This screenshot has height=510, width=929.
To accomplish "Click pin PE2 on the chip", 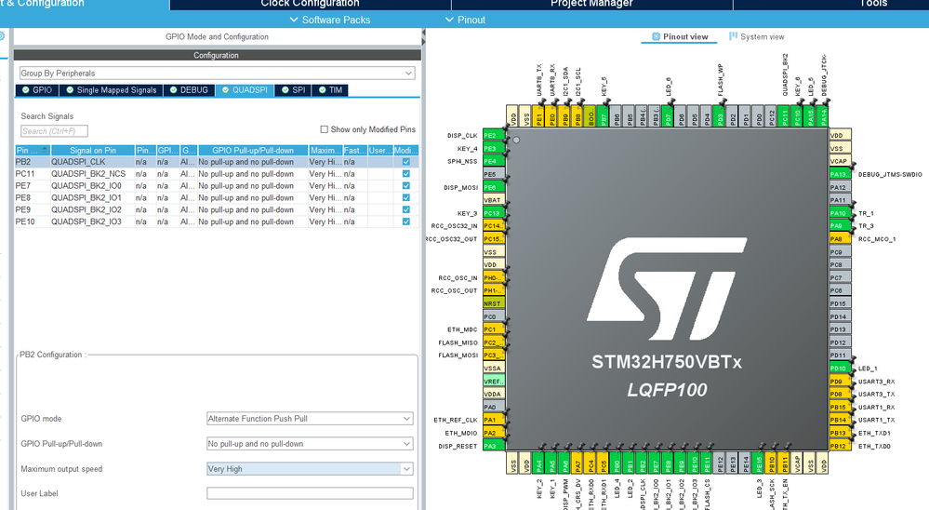I will click(x=494, y=135).
